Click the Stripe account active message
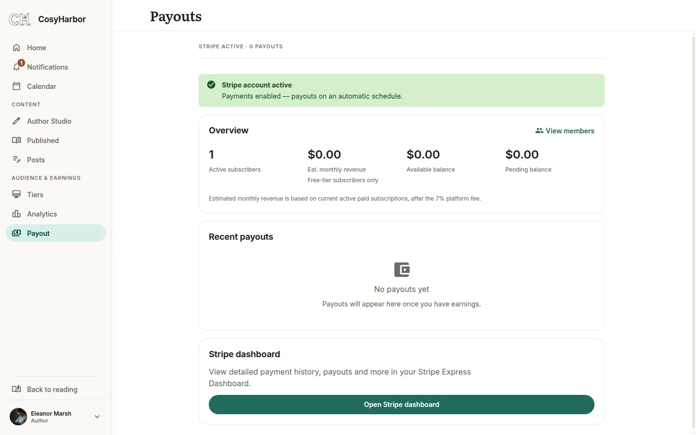This screenshot has height=435, width=696. click(257, 85)
